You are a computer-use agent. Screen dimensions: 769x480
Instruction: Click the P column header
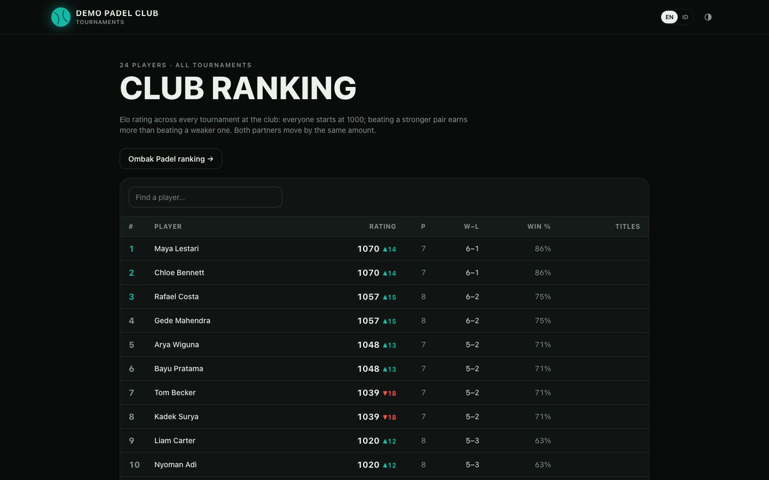coord(423,227)
